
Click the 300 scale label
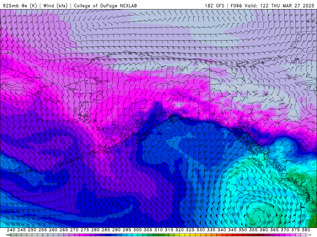click(137, 230)
